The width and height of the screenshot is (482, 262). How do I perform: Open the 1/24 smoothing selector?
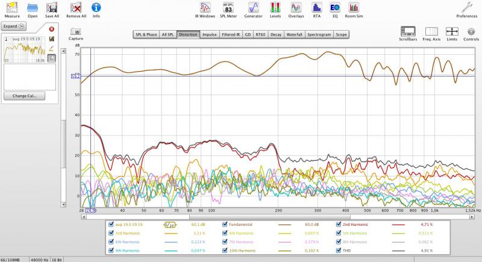tap(170, 225)
